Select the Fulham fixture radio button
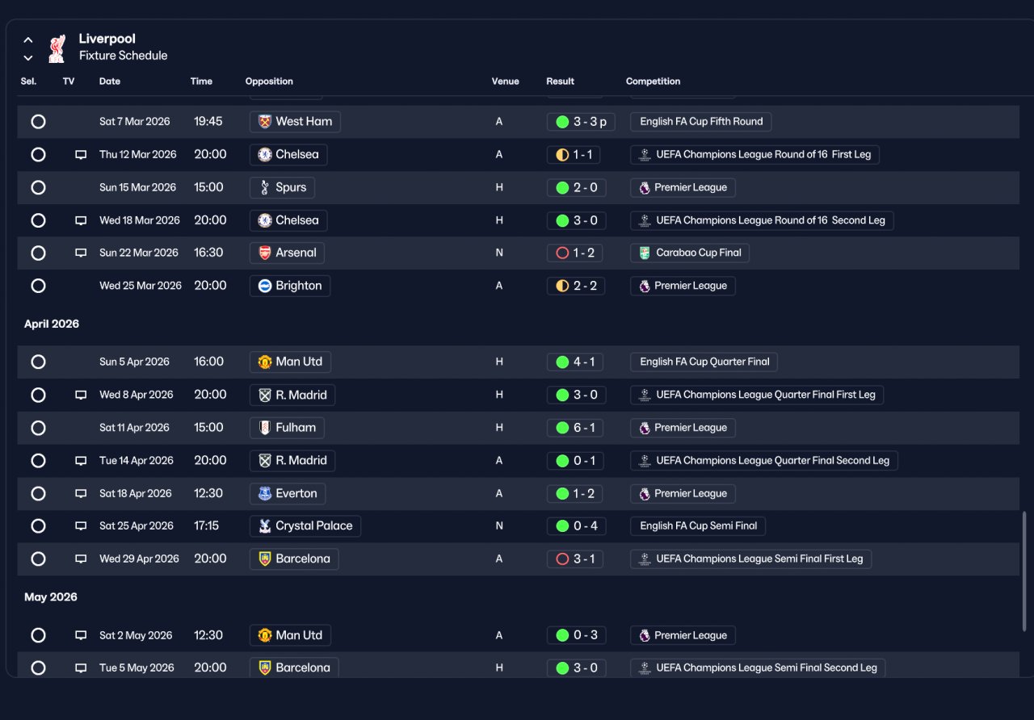Viewport: 1034px width, 720px height. [x=38, y=428]
